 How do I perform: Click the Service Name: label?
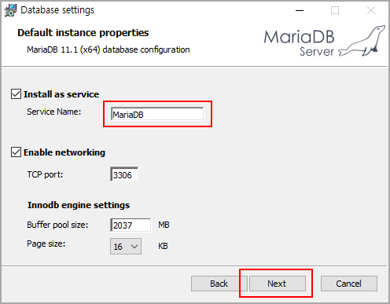54,112
